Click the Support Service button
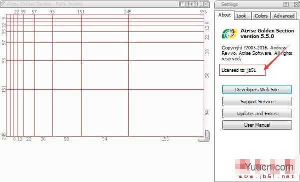 [257, 102]
